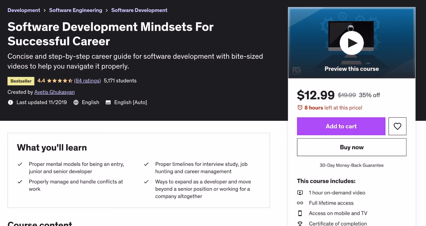Click the star rating display
This screenshot has height=226, width=426.
tap(60, 81)
